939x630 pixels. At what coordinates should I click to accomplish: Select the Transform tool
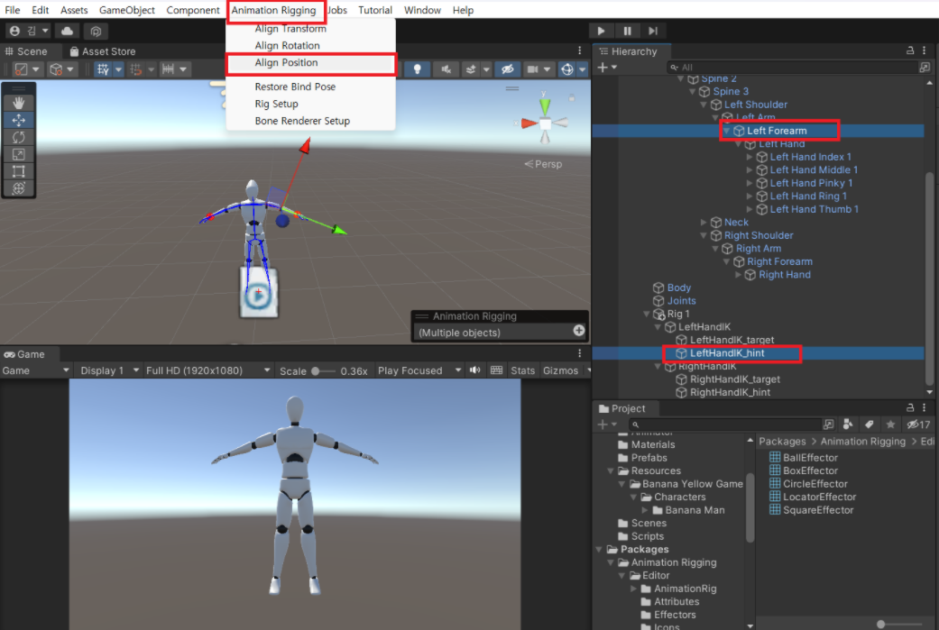(x=19, y=188)
